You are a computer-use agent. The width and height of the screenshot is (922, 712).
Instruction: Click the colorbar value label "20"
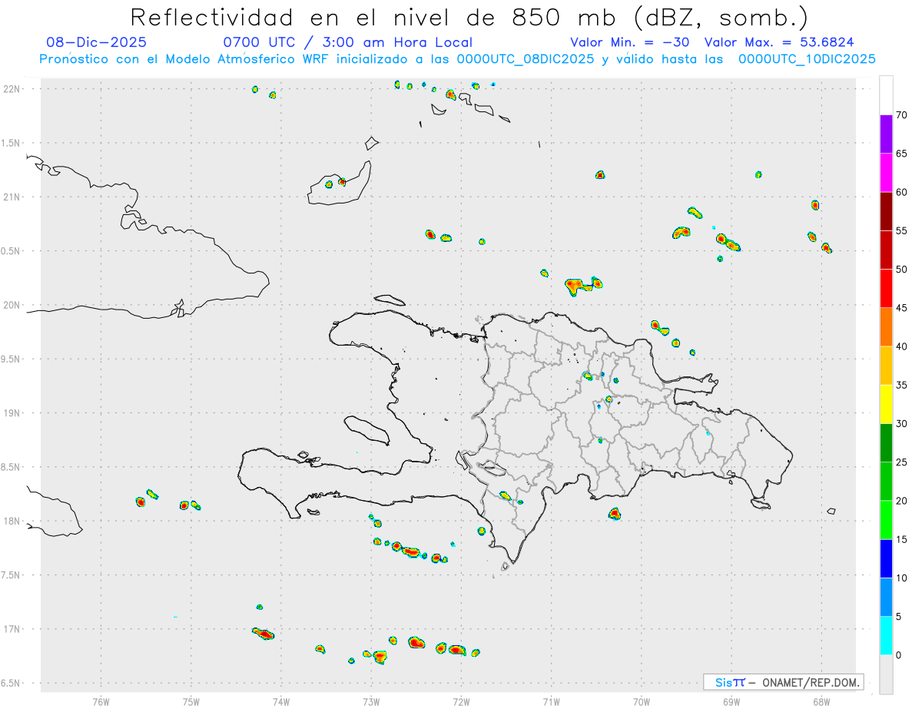pos(901,501)
